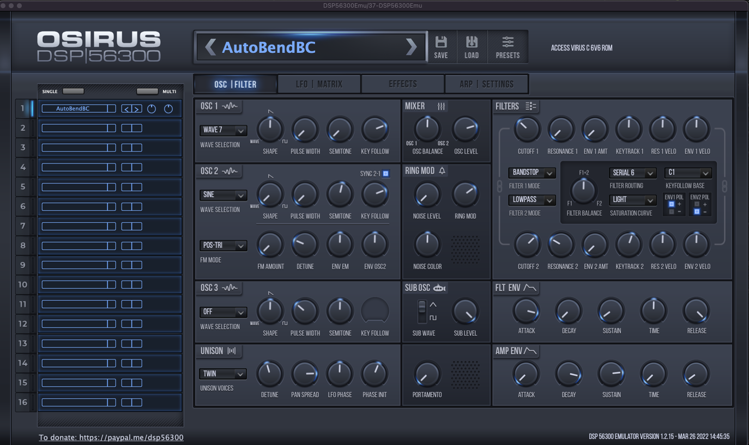Flip the Sub Wave switch
Viewport: 749px width, 445px height.
[422, 312]
